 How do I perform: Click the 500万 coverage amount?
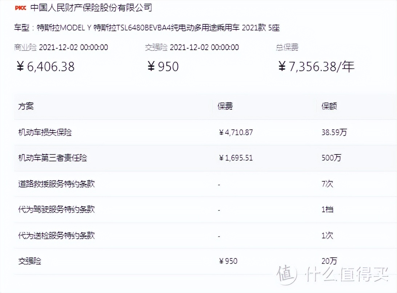[x=331, y=158]
